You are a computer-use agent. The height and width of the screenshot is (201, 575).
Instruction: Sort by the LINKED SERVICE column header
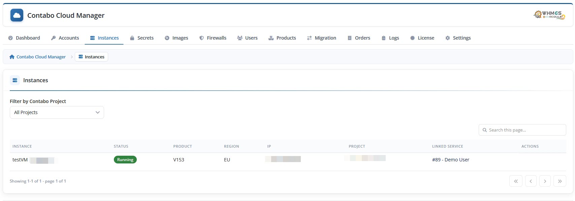pyautogui.click(x=448, y=146)
